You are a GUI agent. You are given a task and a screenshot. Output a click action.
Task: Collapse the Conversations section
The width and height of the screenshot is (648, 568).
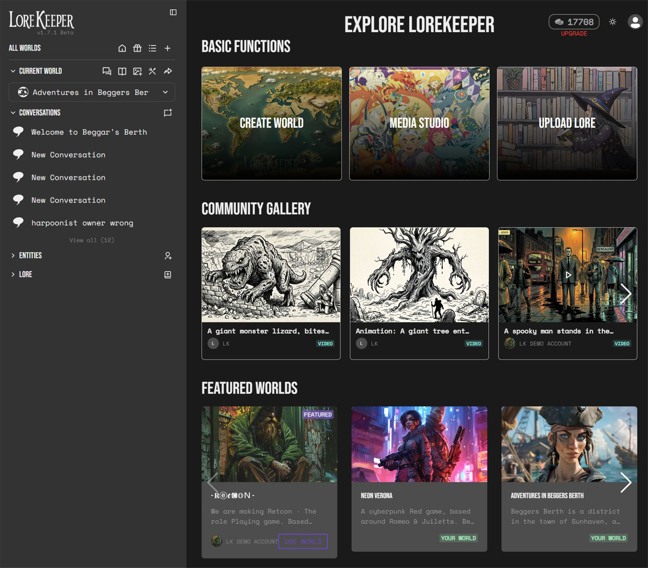click(13, 113)
